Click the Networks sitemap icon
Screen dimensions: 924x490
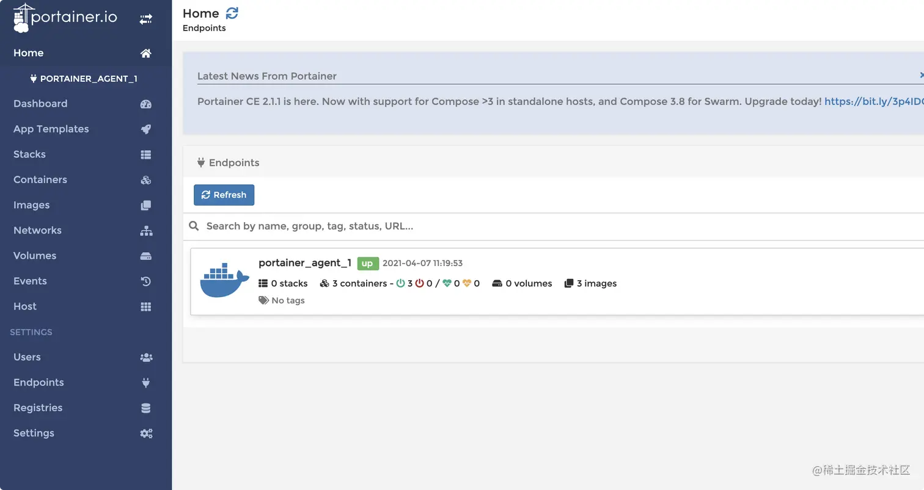tap(146, 231)
